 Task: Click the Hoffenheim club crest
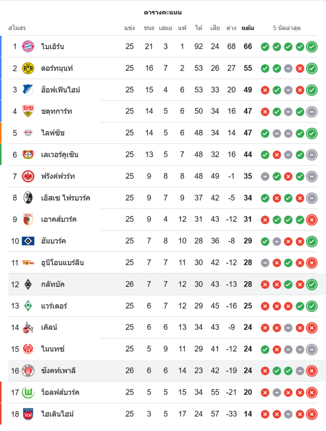[28, 90]
